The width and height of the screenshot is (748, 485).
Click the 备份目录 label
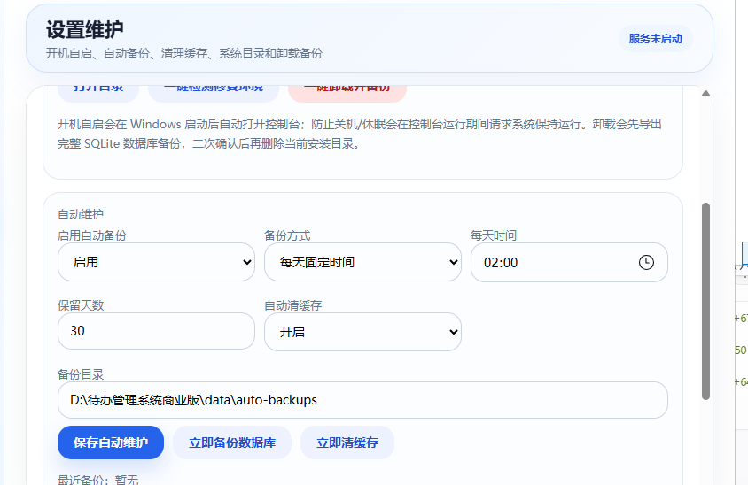point(81,374)
